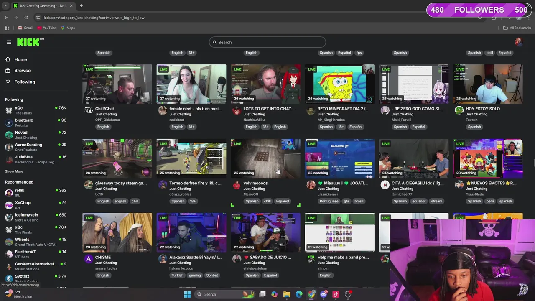Viewport: 535px width, 301px height.
Task: Click amarantadiez streamer avatar
Action: 88,259
